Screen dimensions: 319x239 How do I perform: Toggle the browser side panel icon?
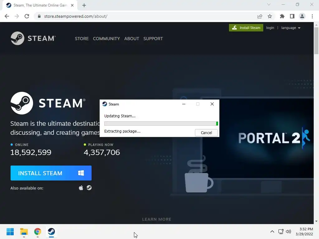[292, 16]
